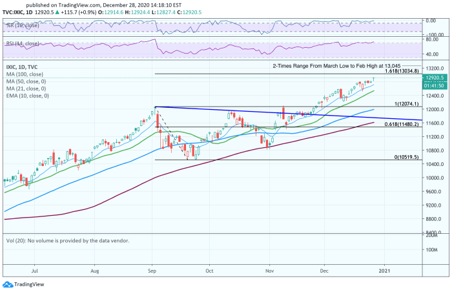Click the green up-arrow change indicator

pos(57,12)
